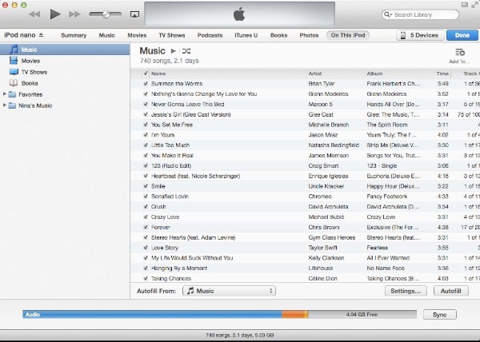The width and height of the screenshot is (480, 342).
Task: Uncheck the song Crazy Love
Action: click(x=145, y=217)
